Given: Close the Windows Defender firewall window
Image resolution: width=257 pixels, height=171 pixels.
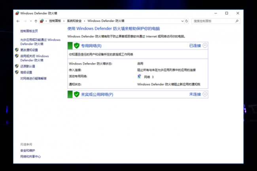Looking at the screenshot, I should (238, 13).
